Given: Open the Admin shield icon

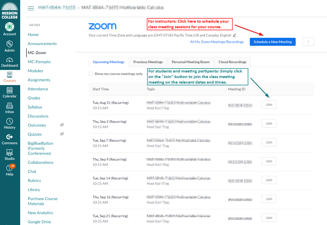Looking at the screenshot, I should 10,44.
